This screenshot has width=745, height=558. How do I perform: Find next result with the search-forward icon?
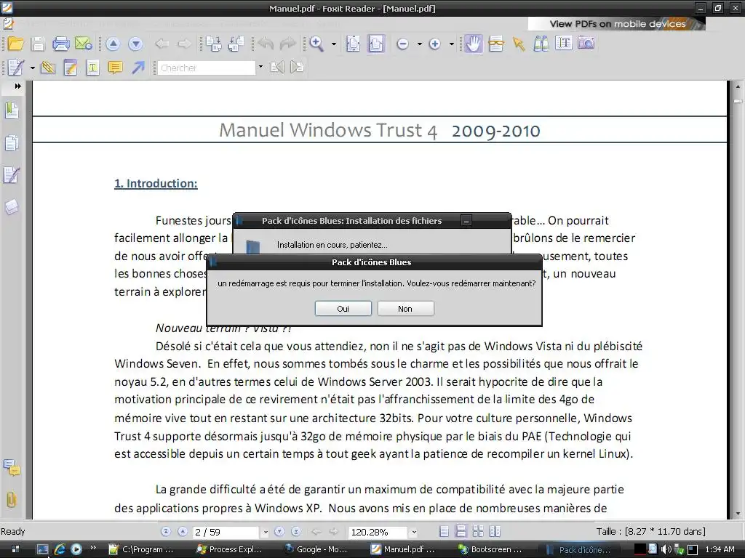(297, 68)
